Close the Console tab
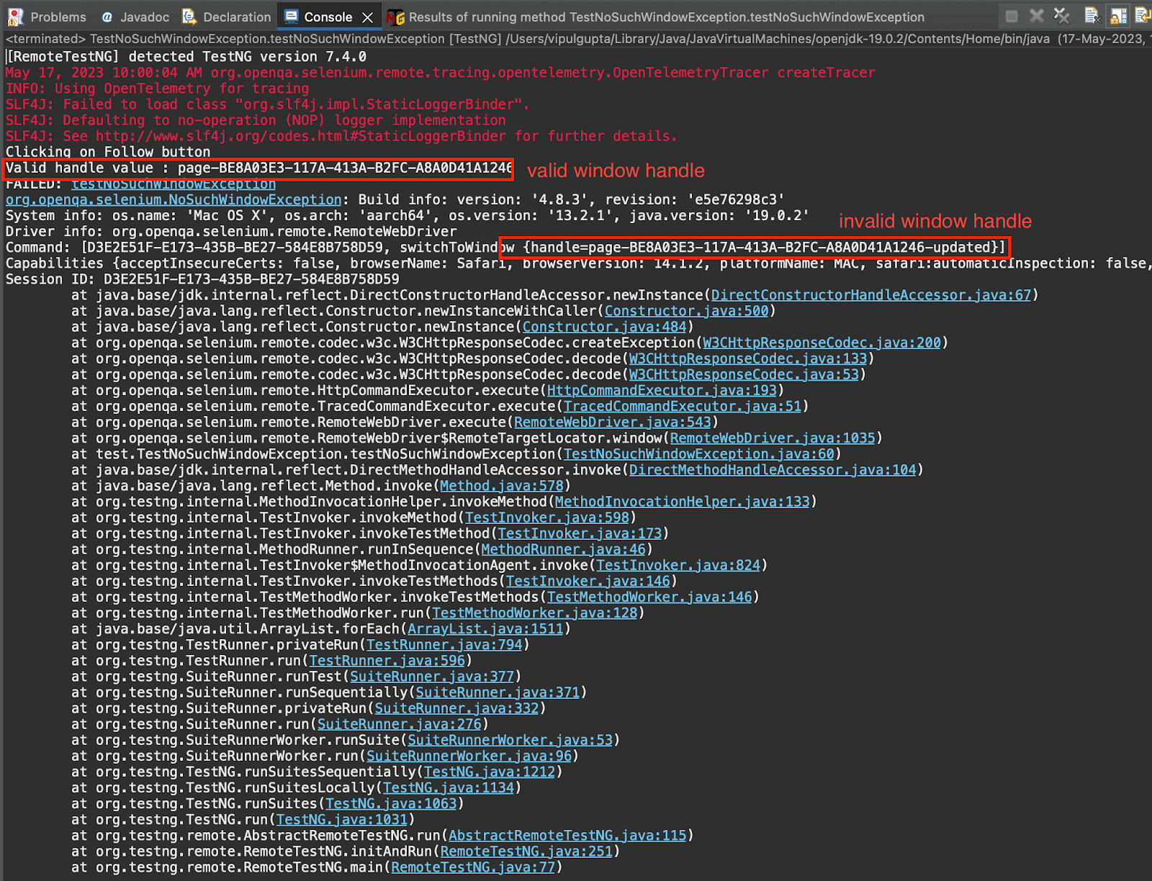 pyautogui.click(x=367, y=16)
